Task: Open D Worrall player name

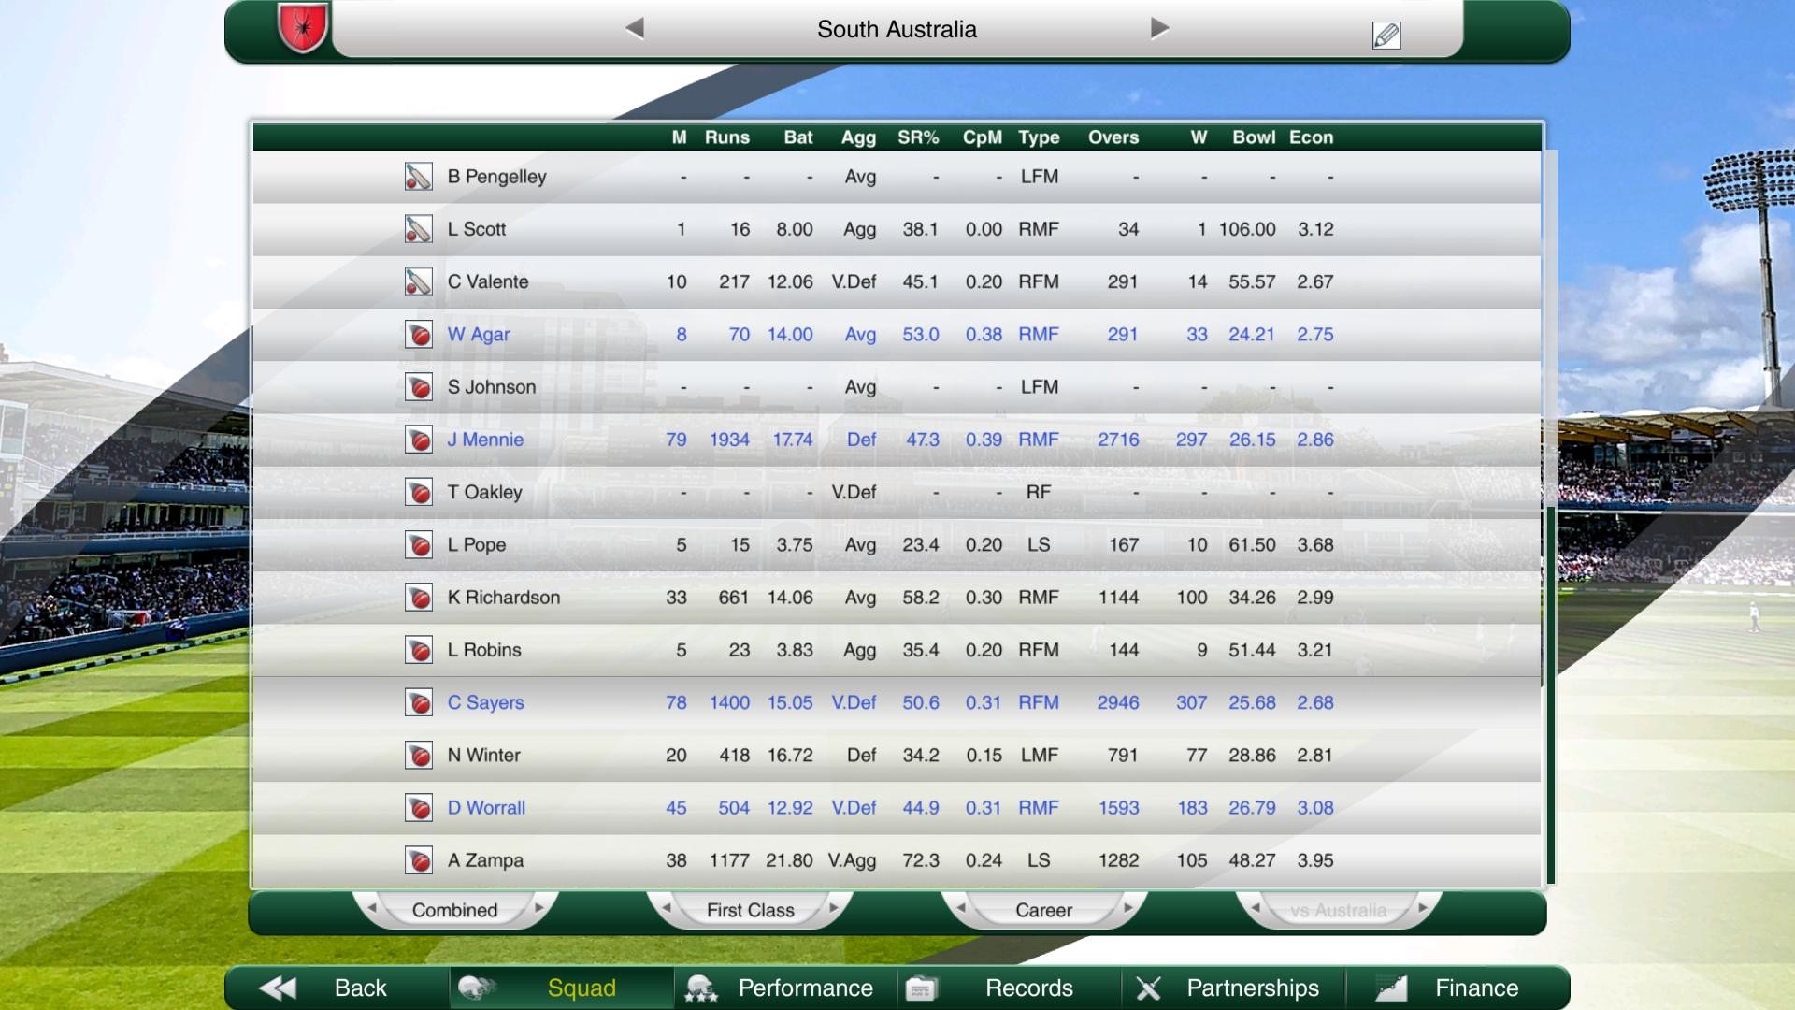Action: coord(486,808)
